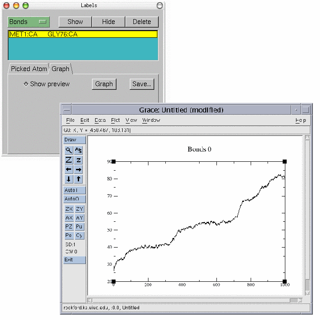
Task: Switch to the Picked Atom tab
Action: [x=29, y=69]
